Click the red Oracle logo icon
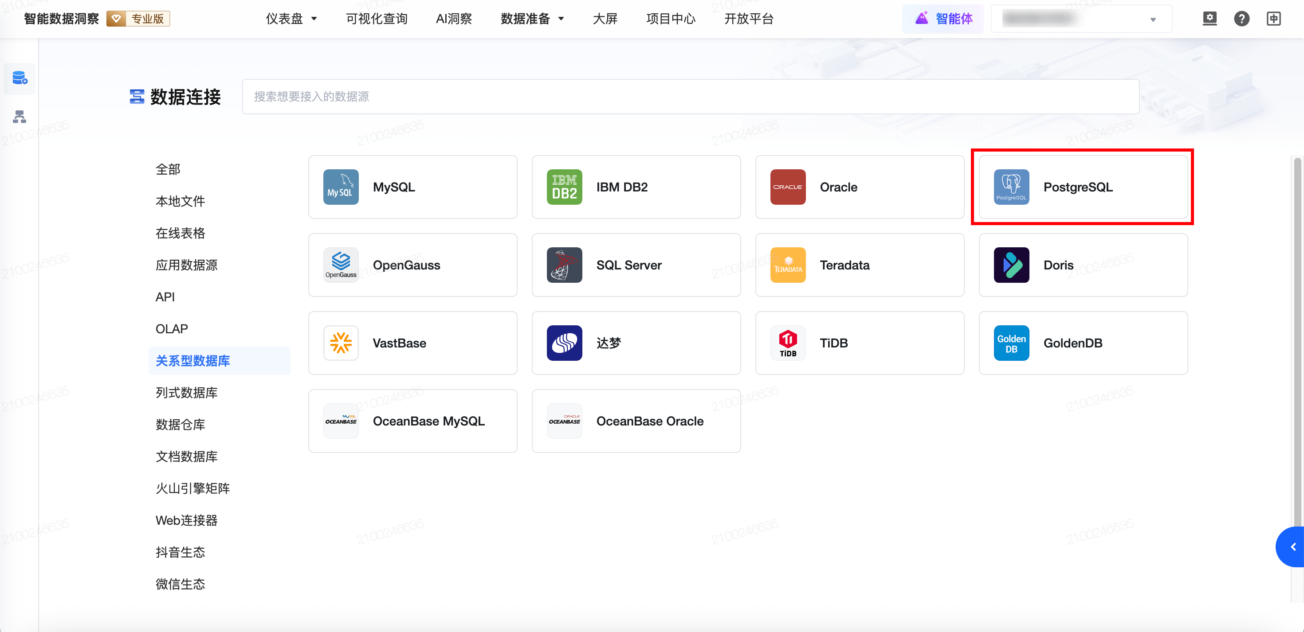Image resolution: width=1304 pixels, height=632 pixels. pos(788,187)
